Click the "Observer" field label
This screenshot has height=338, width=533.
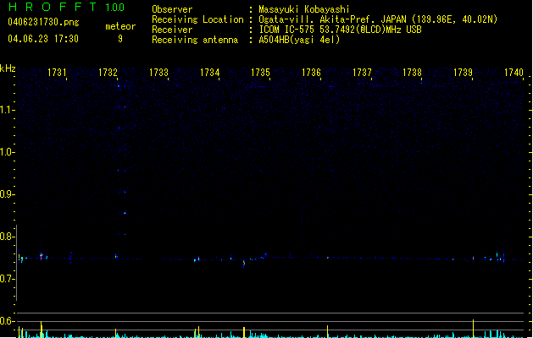pos(172,9)
